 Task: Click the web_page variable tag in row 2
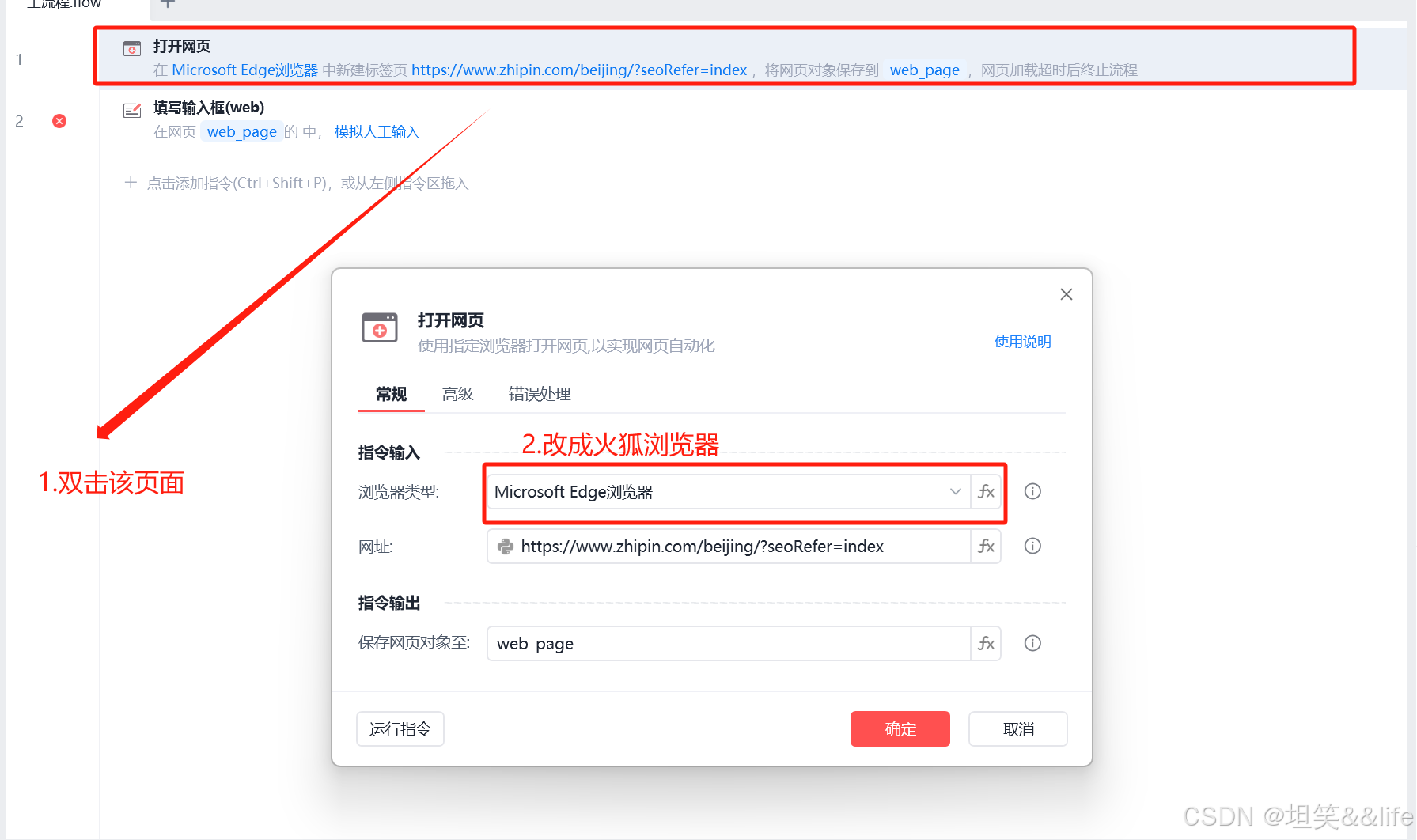[x=241, y=132]
